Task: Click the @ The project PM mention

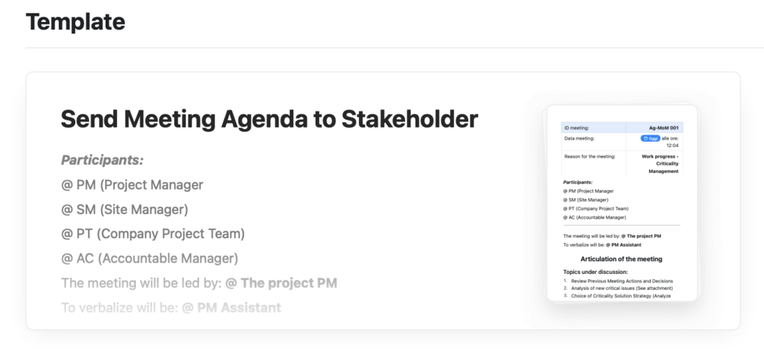Action: (x=281, y=283)
